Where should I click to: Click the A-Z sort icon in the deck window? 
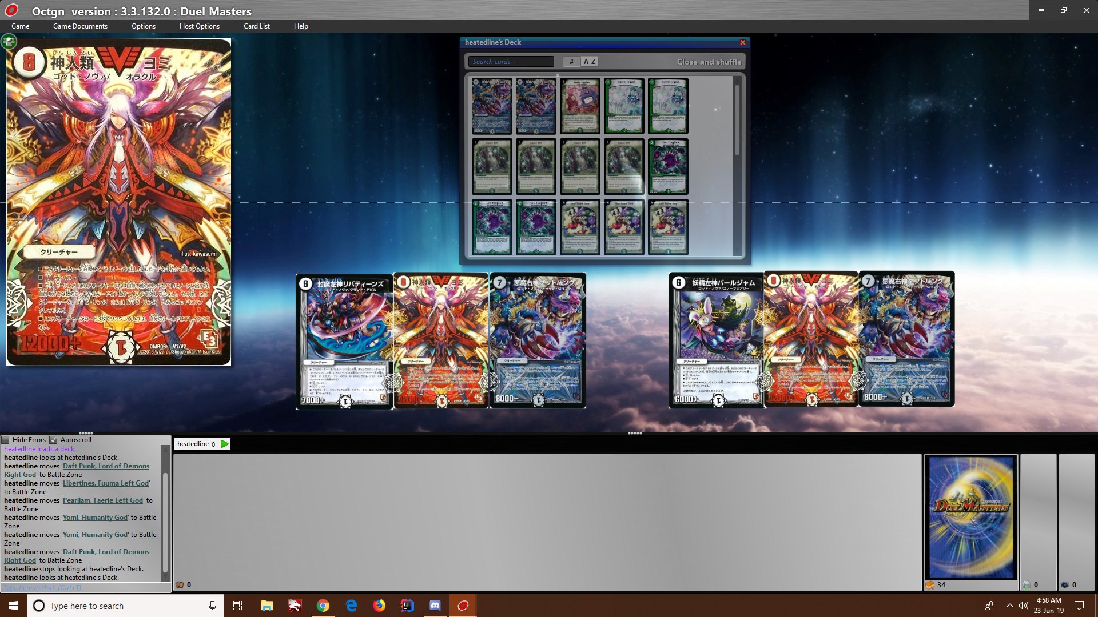point(589,61)
